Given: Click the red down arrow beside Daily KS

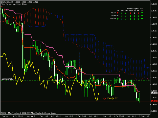Looking at the screenshot, I should coord(105,98).
